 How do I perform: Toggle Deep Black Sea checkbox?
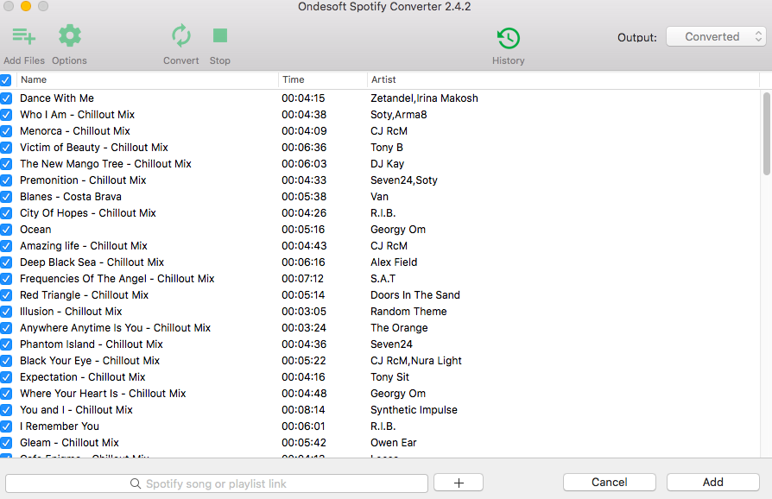click(x=6, y=262)
